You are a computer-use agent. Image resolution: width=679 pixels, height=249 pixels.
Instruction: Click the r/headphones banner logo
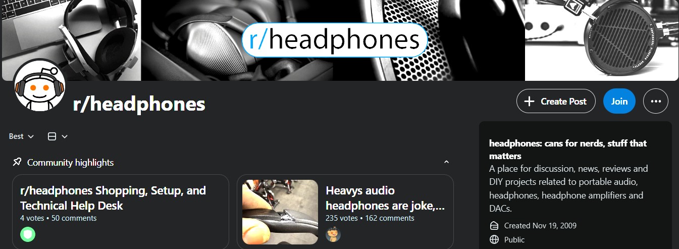[335, 40]
